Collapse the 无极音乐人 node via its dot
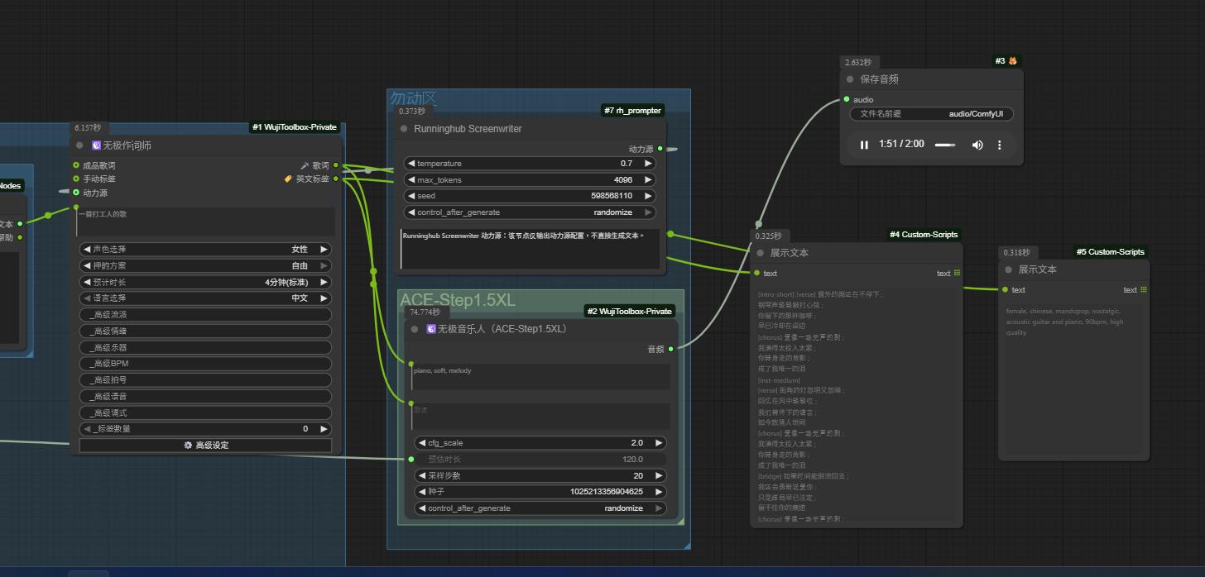 pos(415,329)
